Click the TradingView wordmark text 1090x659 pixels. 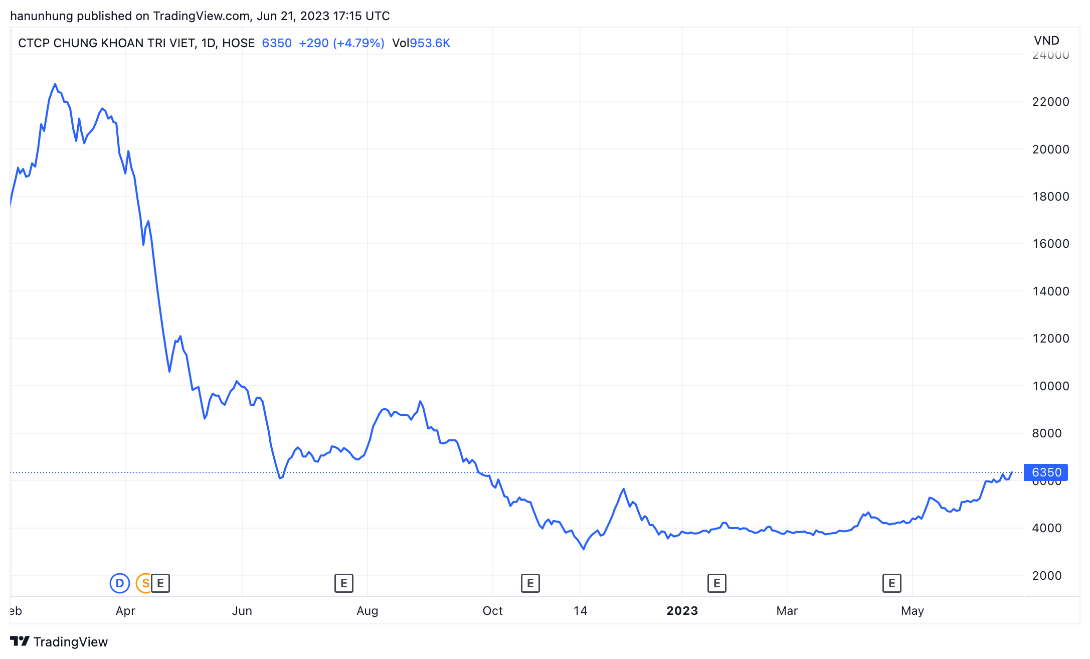[70, 641]
